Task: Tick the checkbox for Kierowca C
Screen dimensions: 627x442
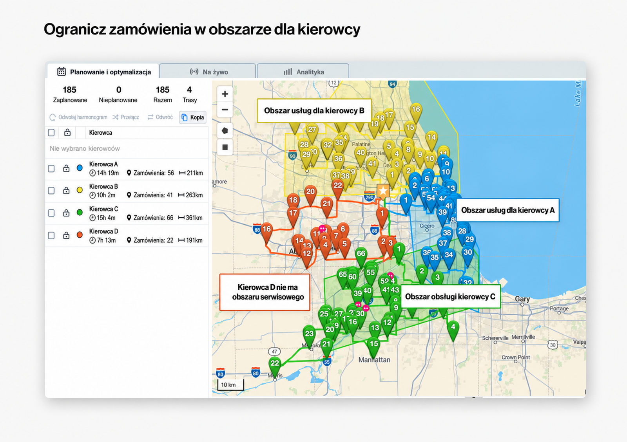Action: 51,213
